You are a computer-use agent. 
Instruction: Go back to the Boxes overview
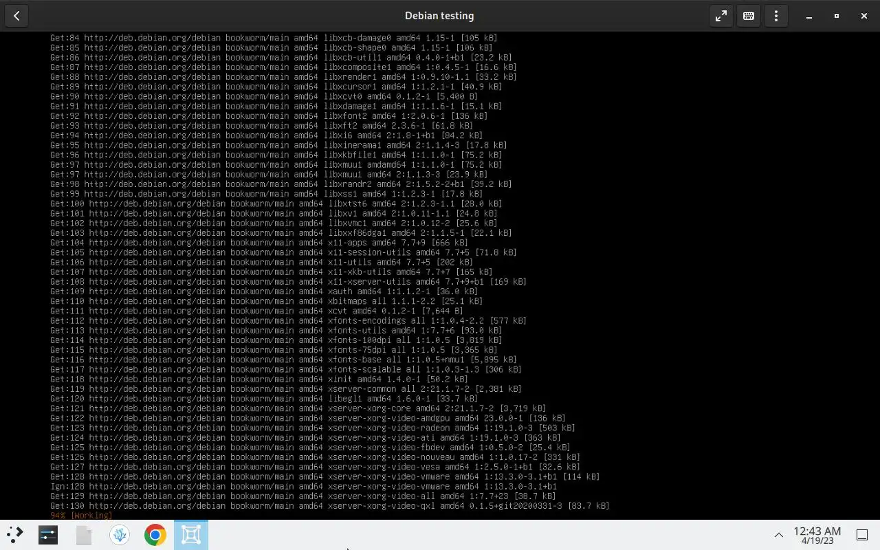coord(16,16)
